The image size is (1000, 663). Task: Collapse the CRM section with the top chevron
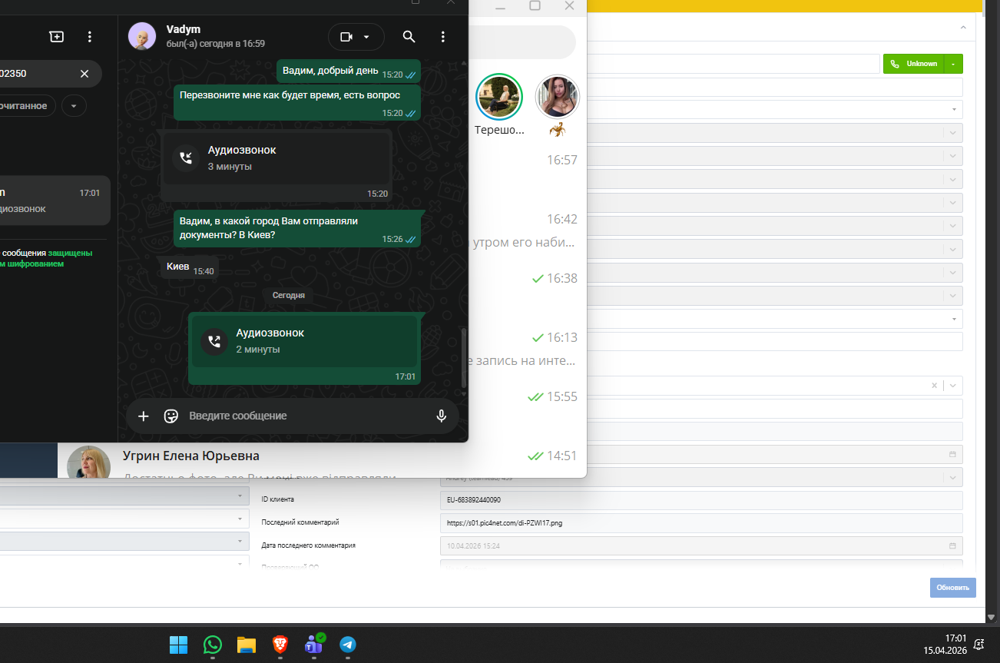tap(963, 28)
